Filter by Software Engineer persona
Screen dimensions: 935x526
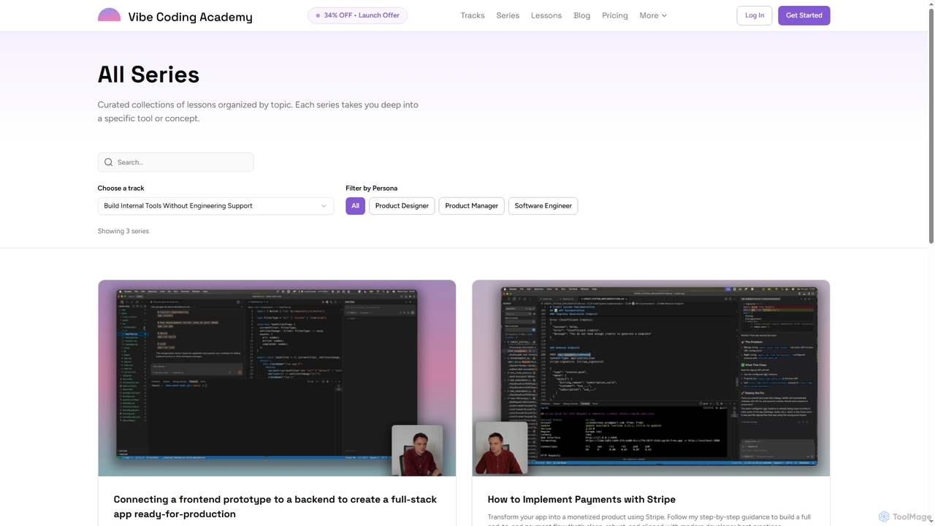[x=543, y=206]
